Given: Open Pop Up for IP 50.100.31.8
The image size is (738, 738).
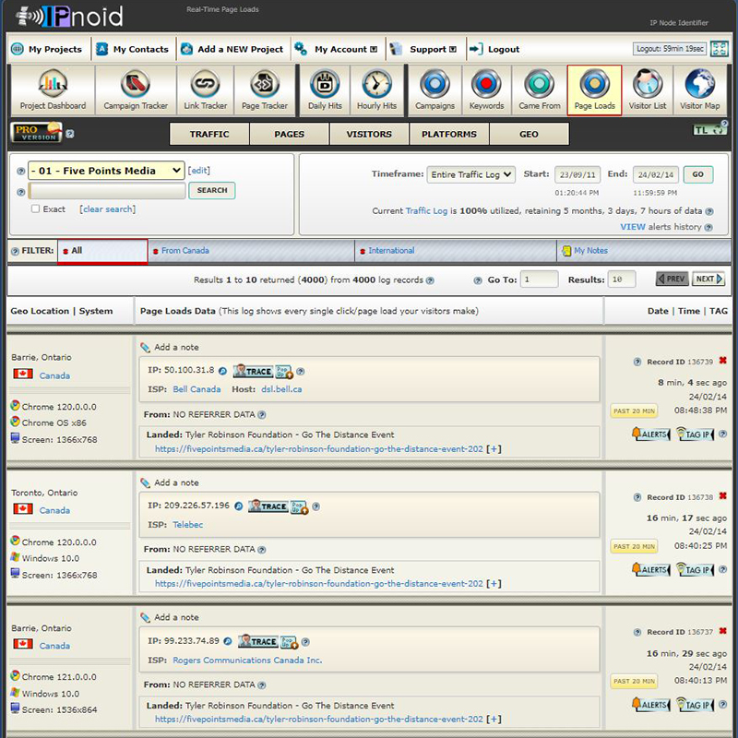Looking at the screenshot, I should click(284, 372).
